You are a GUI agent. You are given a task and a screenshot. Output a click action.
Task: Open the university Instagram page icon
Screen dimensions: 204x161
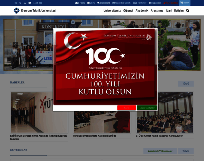[16, 3]
